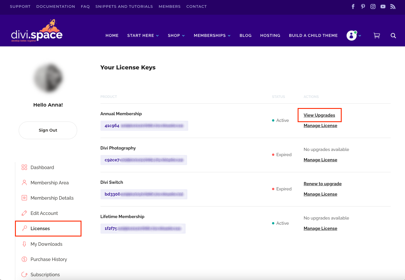Open the Pinterest social icon
Viewport: 405px width, 280px height.
[x=363, y=6]
